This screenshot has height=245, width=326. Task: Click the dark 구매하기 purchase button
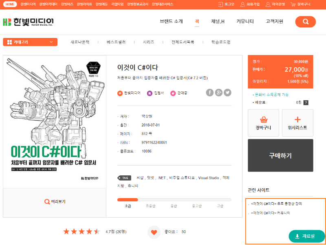(280, 155)
